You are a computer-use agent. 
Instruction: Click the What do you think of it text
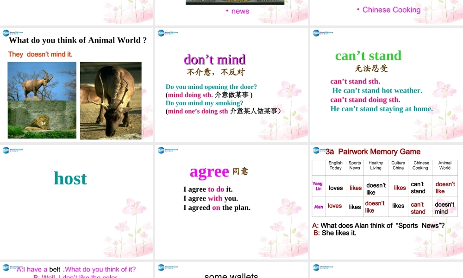(x=99, y=269)
